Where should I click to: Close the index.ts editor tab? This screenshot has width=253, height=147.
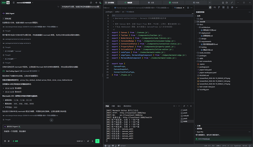click(x=184, y=8)
